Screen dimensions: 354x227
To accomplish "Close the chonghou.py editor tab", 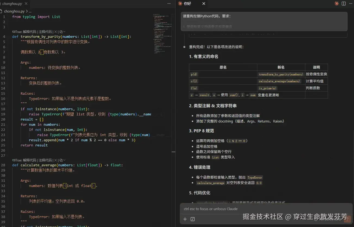I will coord(26,4).
